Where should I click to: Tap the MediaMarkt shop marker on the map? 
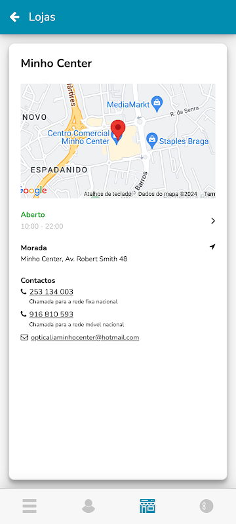tap(157, 104)
